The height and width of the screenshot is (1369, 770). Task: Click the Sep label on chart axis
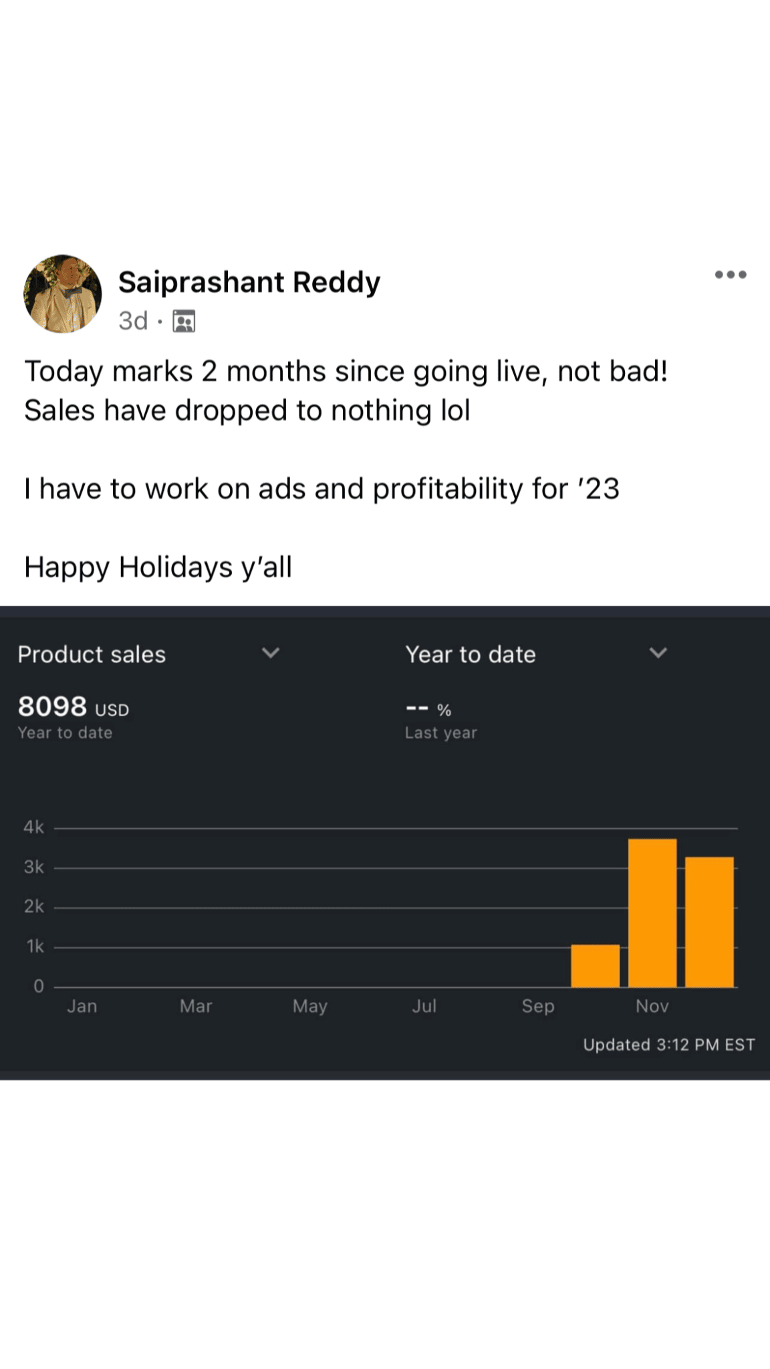(538, 1006)
